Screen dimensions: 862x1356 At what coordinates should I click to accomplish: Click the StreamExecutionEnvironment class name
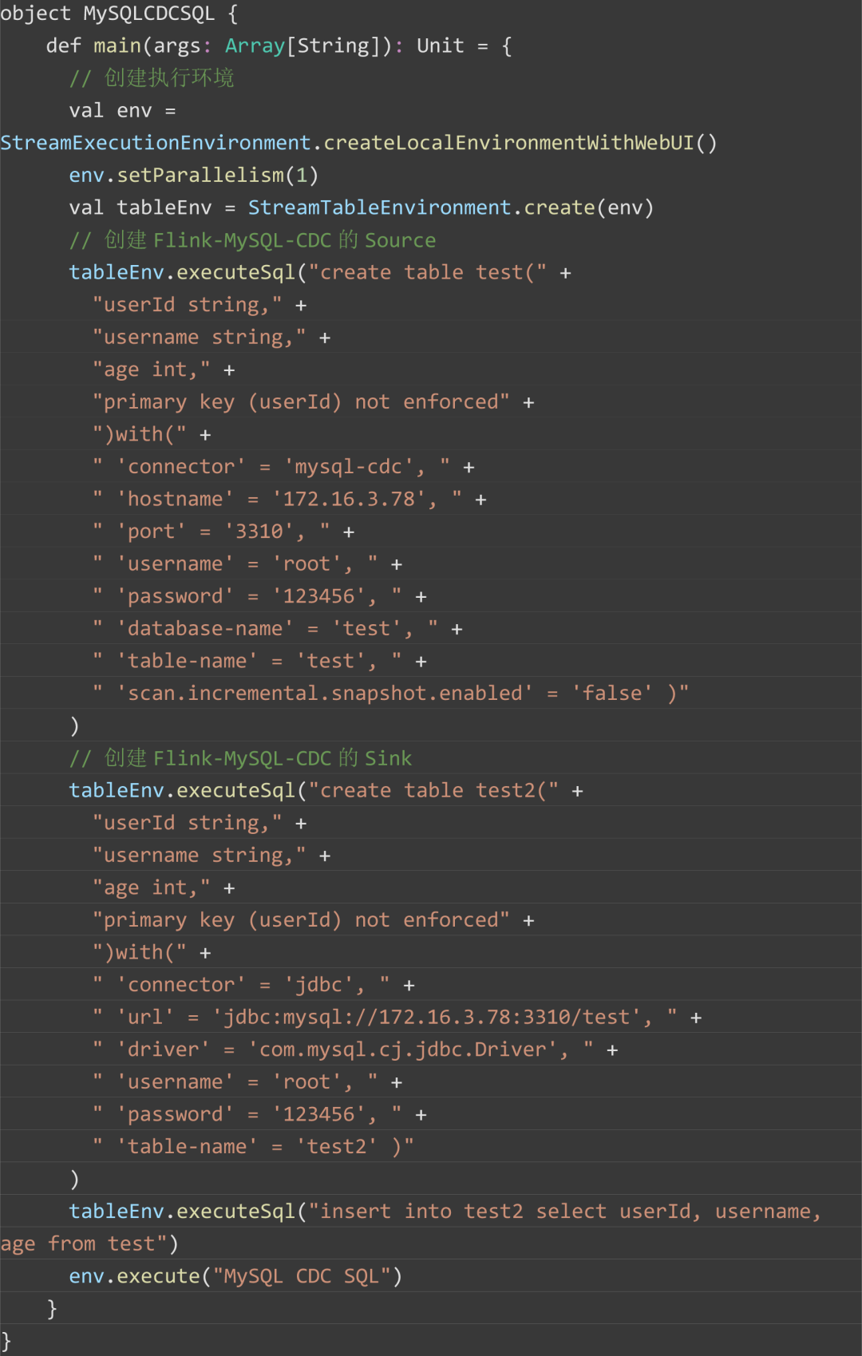[x=155, y=143]
